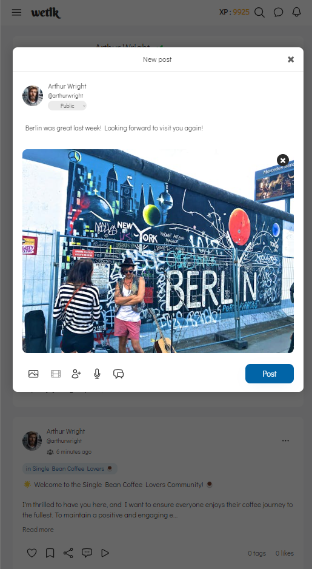Expand the Public visibility dropdown

pos(67,106)
